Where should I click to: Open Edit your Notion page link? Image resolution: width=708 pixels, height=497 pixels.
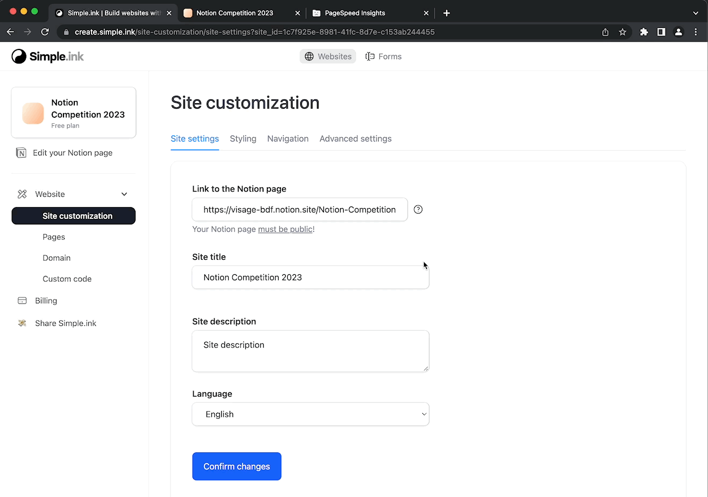[73, 153]
